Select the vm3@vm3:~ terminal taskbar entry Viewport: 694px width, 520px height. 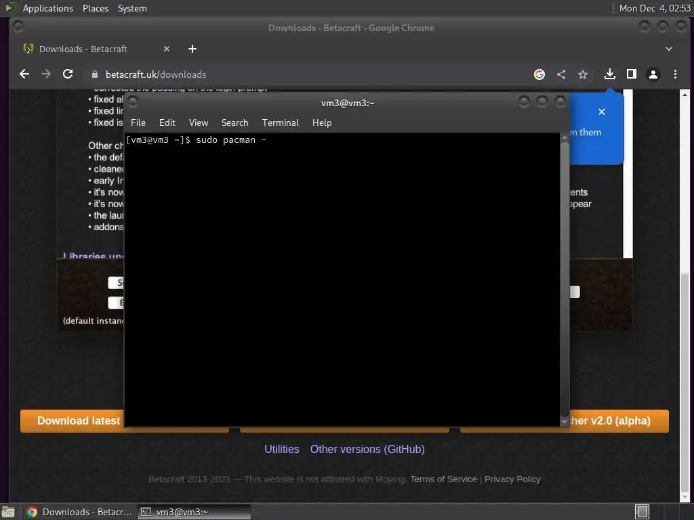click(x=194, y=512)
